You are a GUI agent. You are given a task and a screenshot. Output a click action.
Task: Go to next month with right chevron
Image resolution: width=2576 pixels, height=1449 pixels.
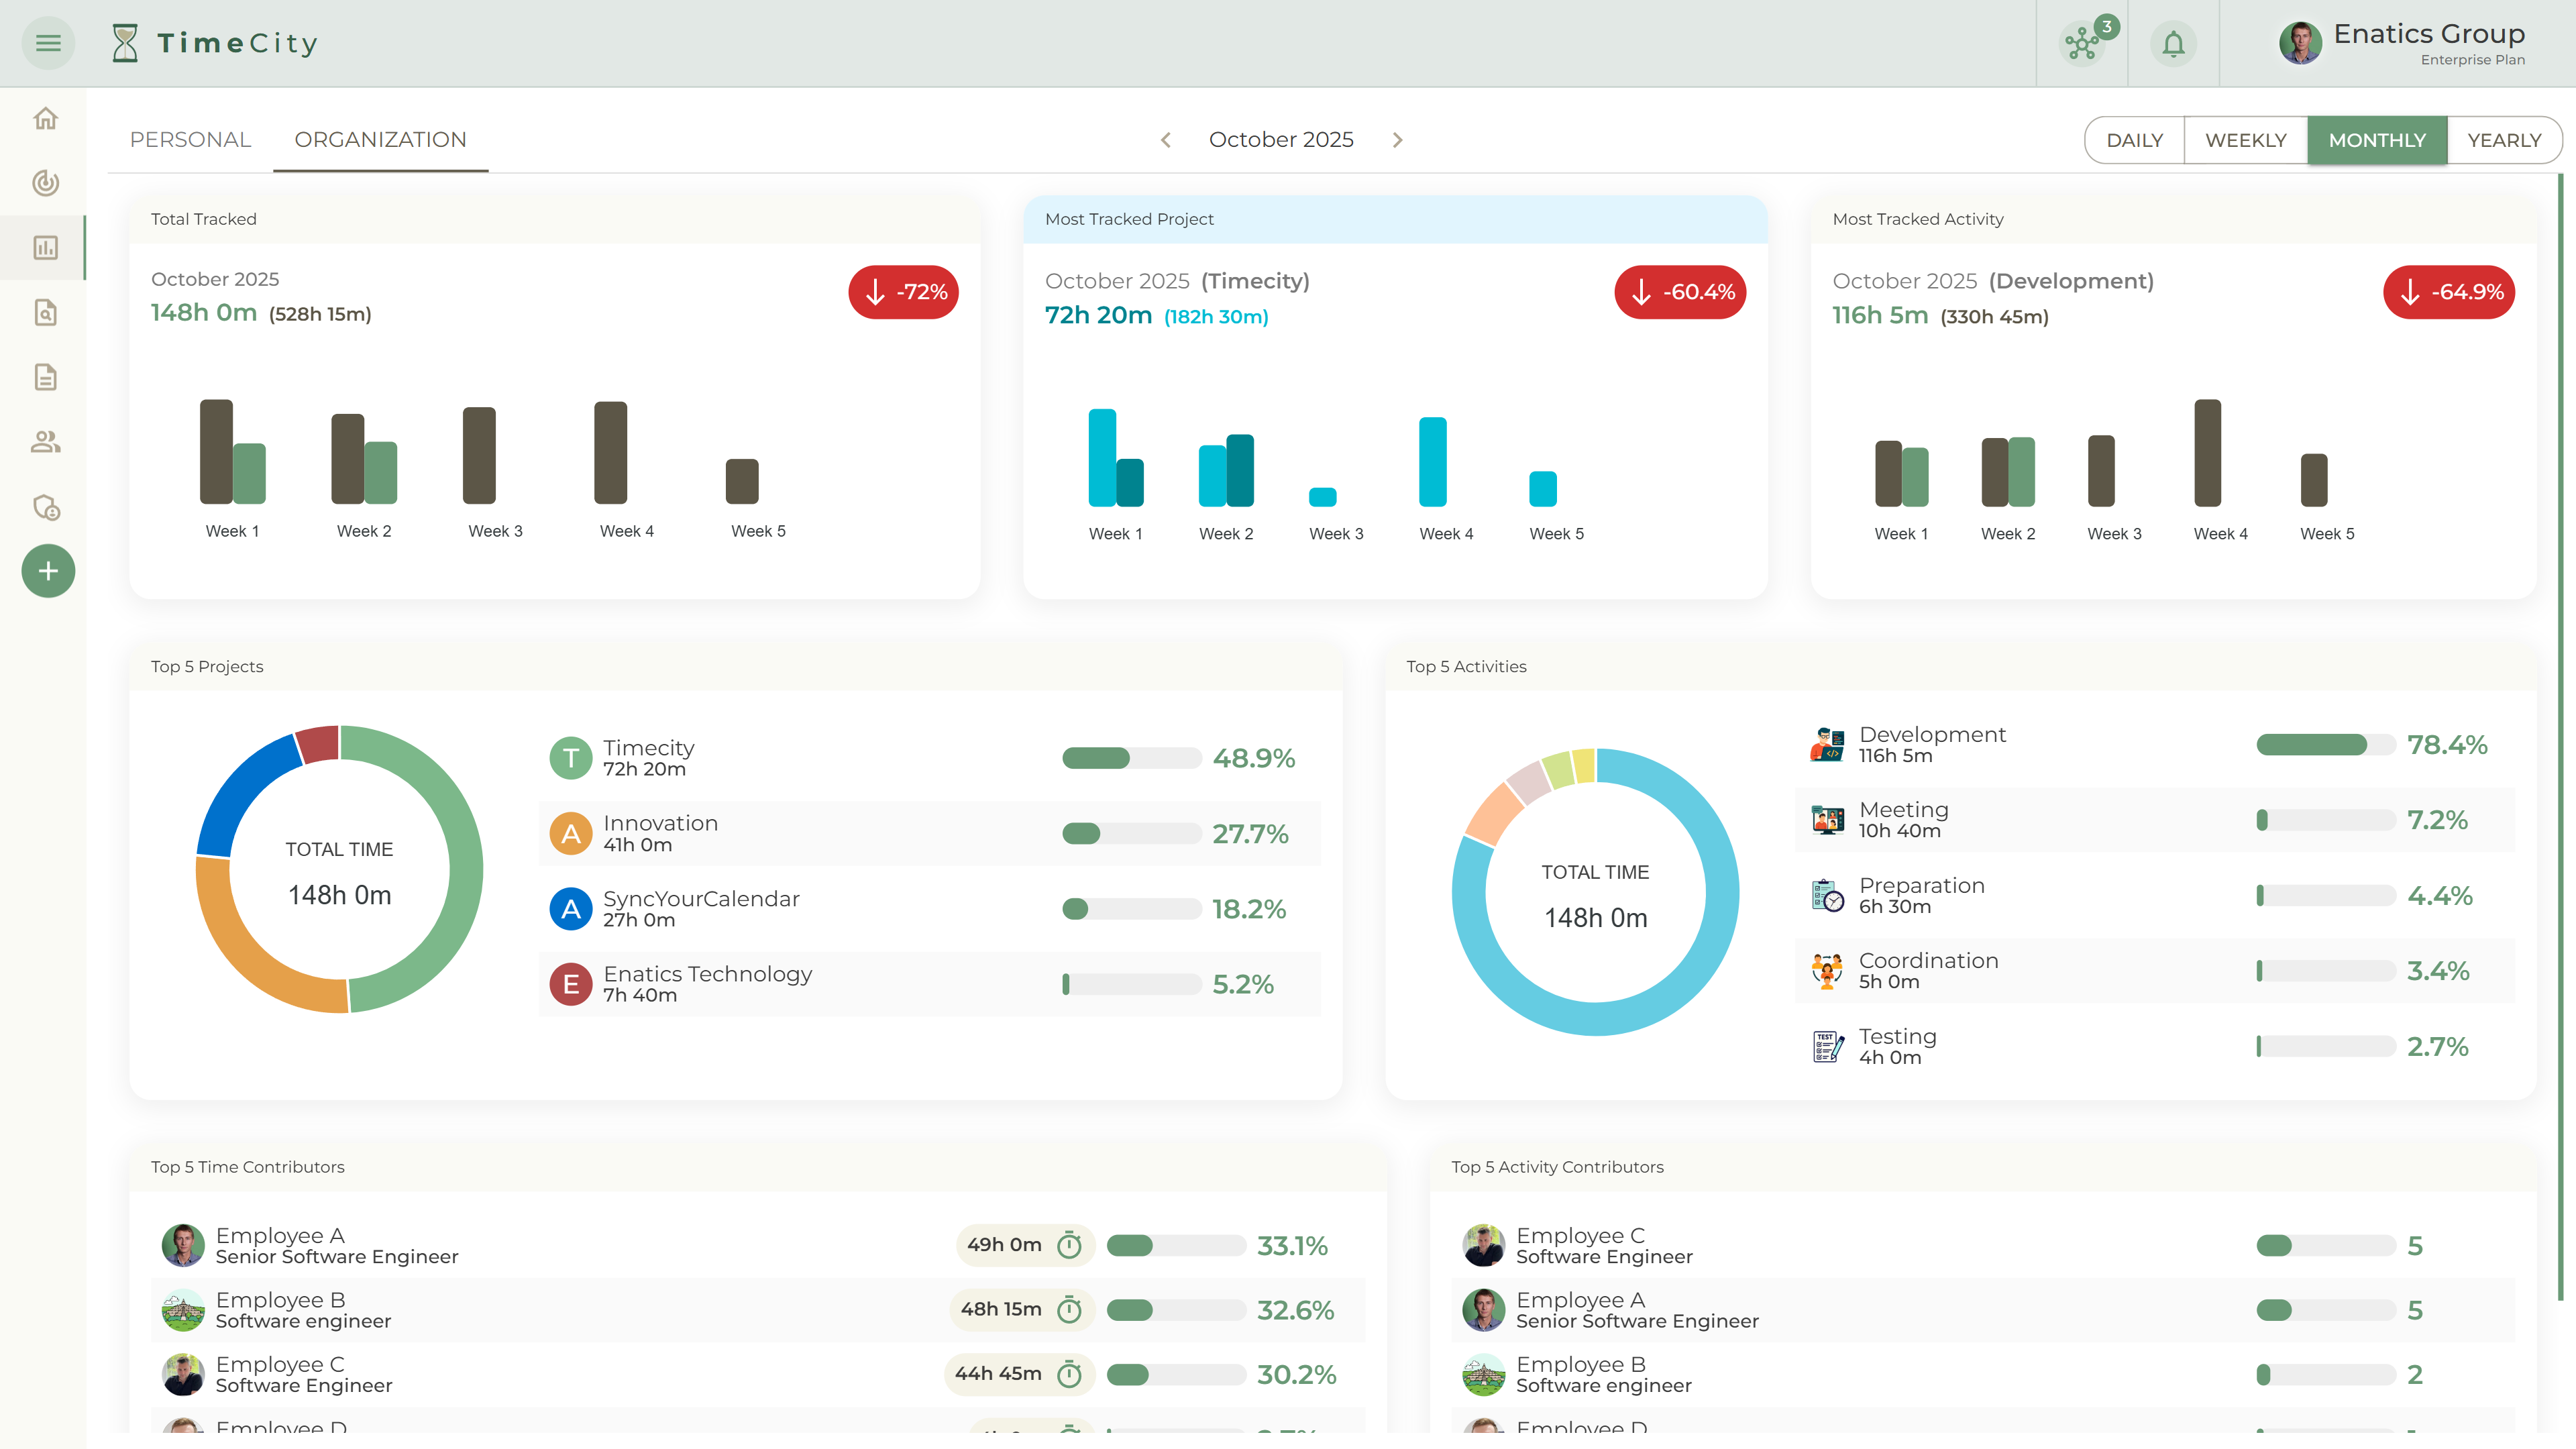1397,140
